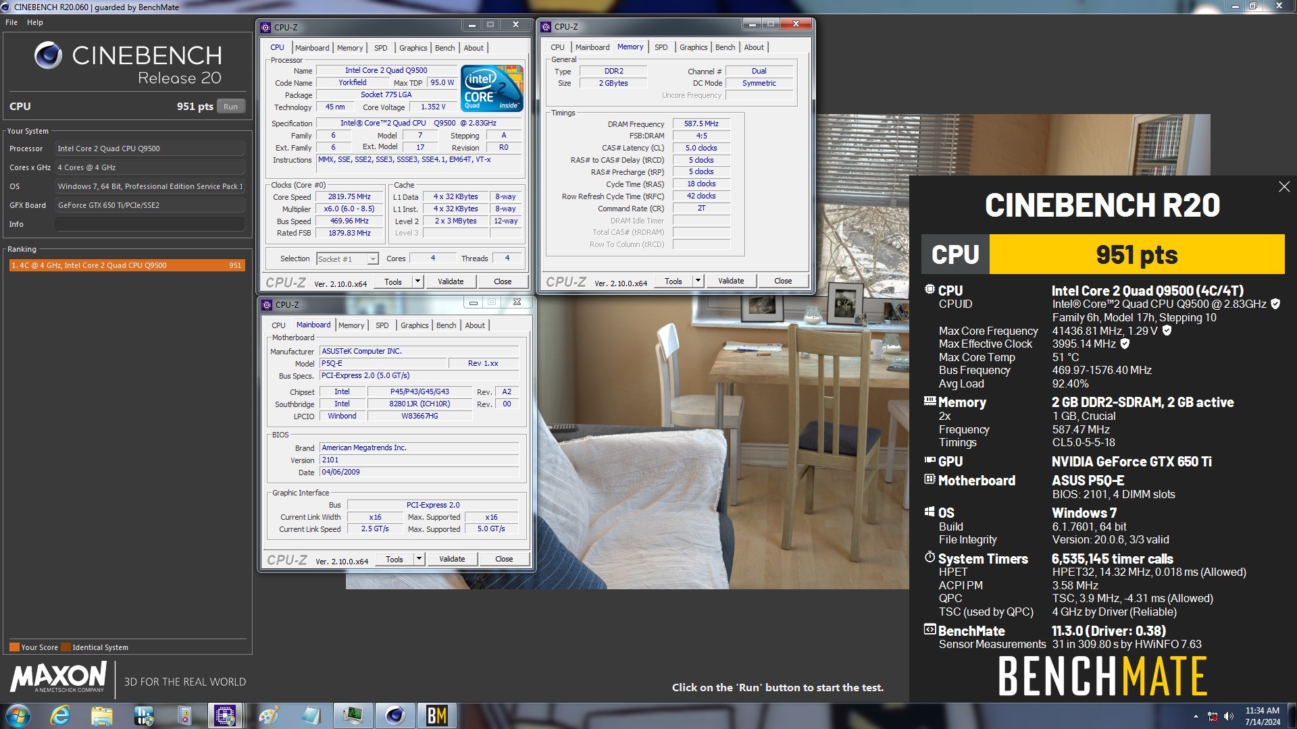Switch to Cinebench taskbar icon
Viewport: 1297px width, 729px height.
tap(395, 715)
